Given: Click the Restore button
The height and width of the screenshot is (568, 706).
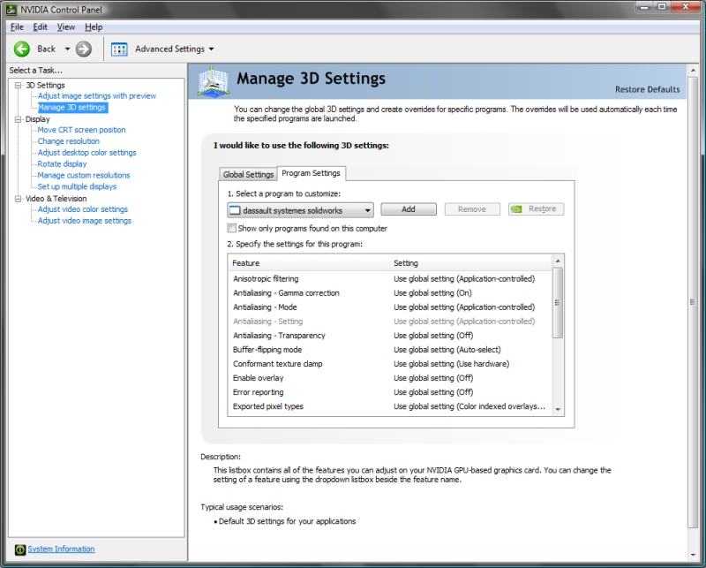Looking at the screenshot, I should coord(536,209).
